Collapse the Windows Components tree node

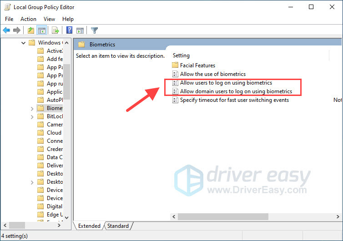23,43
